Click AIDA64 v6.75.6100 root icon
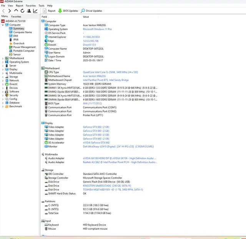Viewport: 246px width, 239px height. [x=3, y=21]
